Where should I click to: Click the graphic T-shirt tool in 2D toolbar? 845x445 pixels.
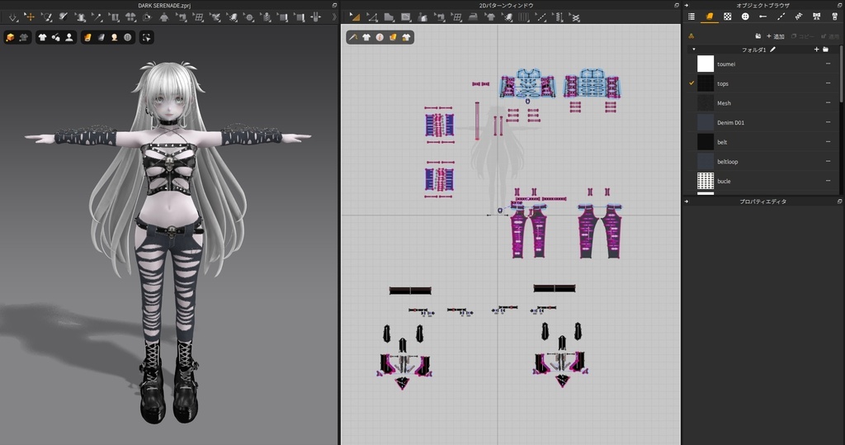(490, 17)
